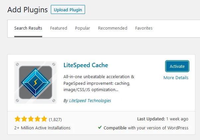
Task: Click the LiteSpeed Cache plugin icon
Action: coord(36,82)
